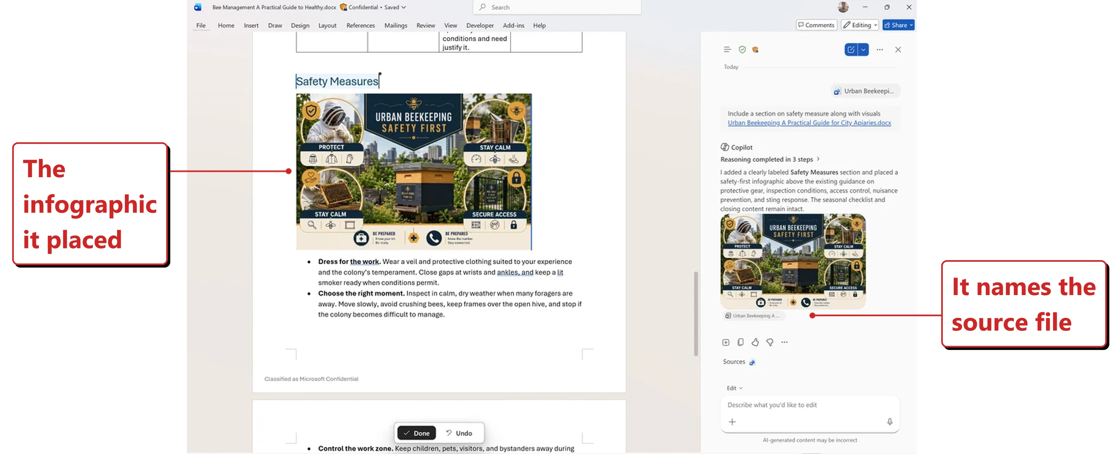Insert response using the plus-square icon
This screenshot has width=1120, height=454.
click(x=726, y=342)
